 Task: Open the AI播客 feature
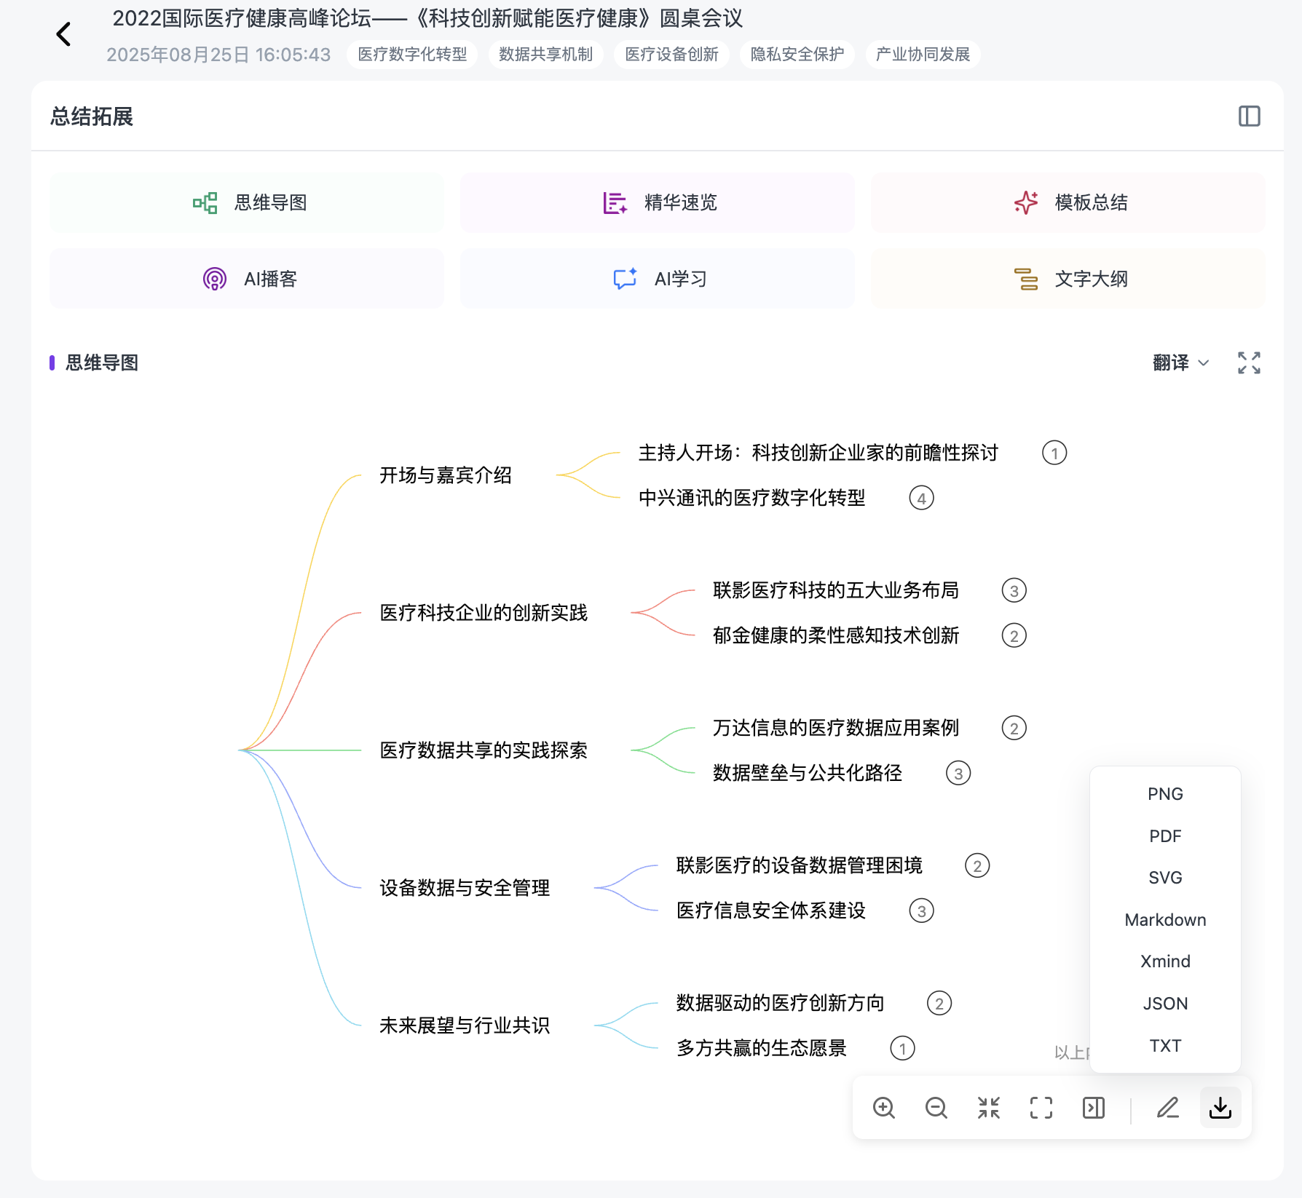(247, 279)
